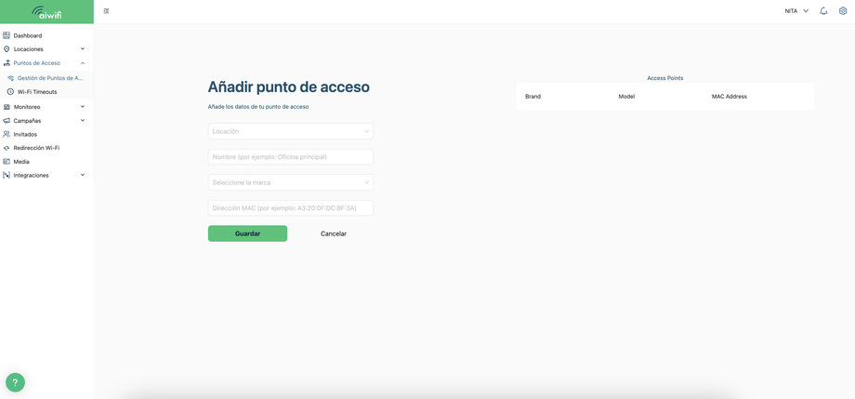Click the Guardar button
Screen dimensions: 855x399
point(247,233)
